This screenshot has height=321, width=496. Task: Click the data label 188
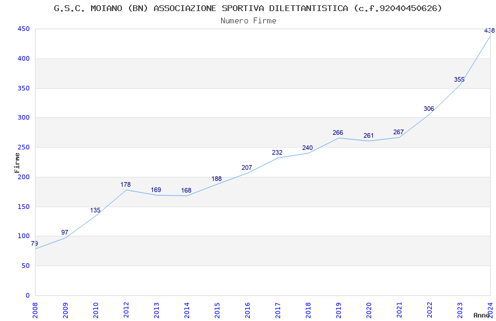coord(216,179)
